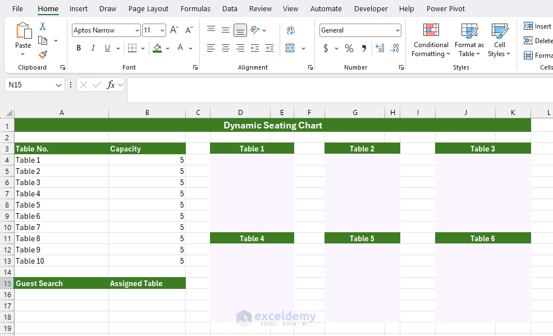Switch to the Formulas tab

195,9
